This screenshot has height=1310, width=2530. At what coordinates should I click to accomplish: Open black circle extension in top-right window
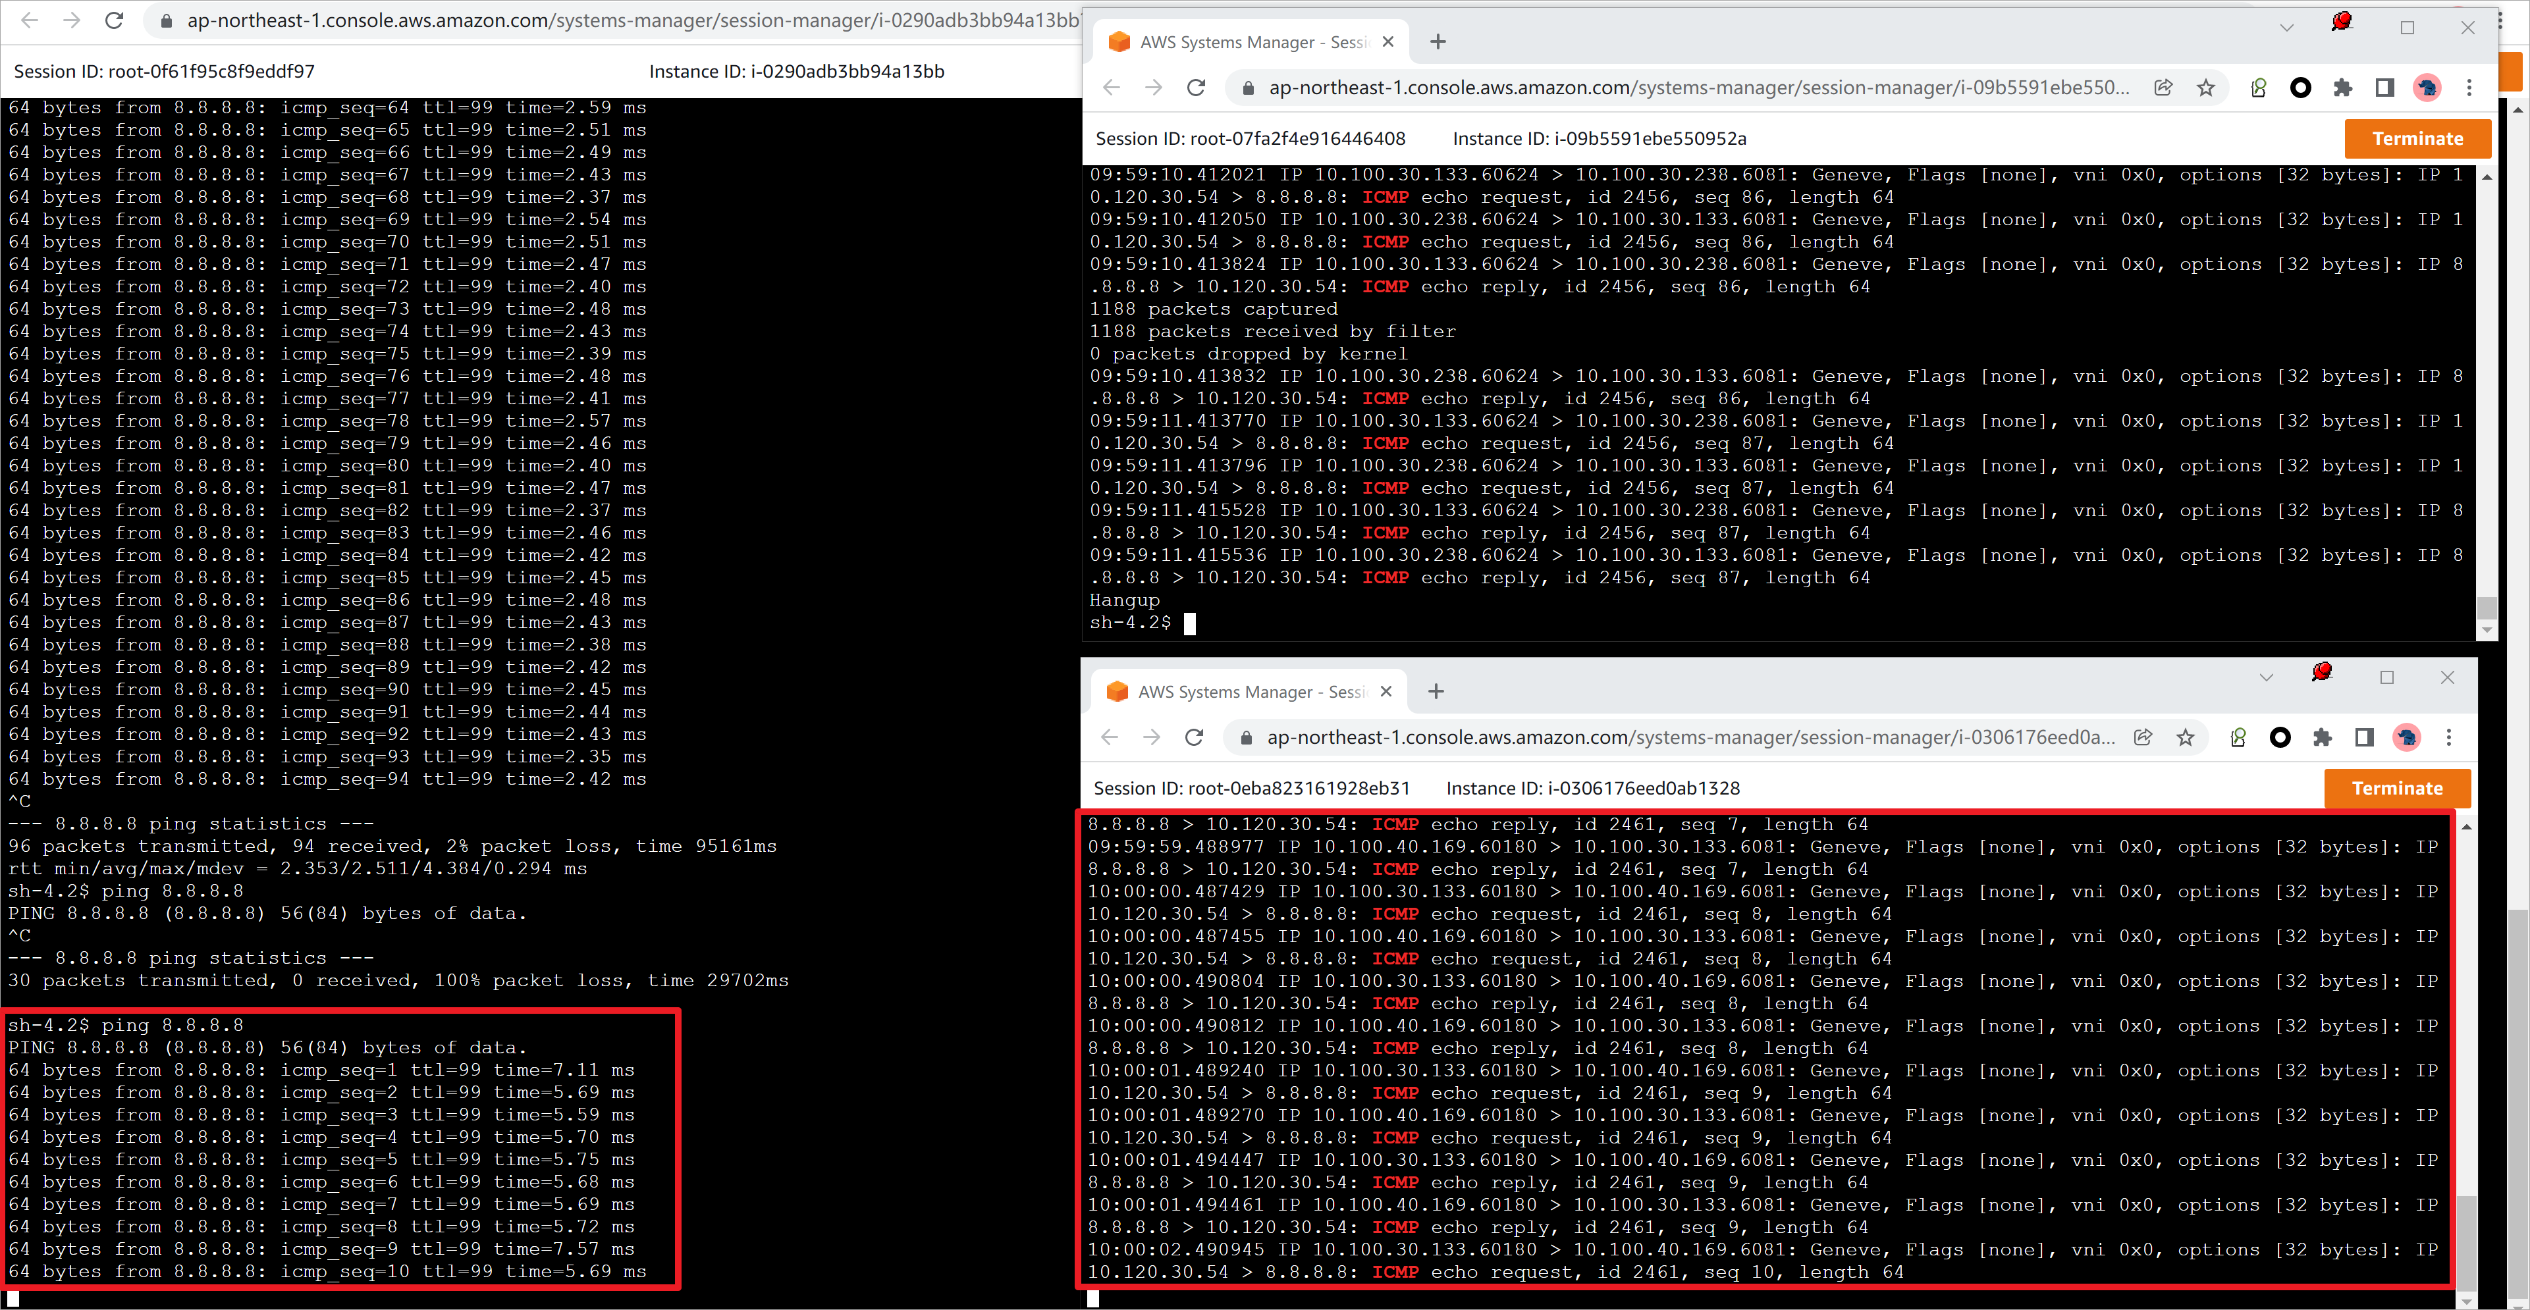[x=2300, y=88]
